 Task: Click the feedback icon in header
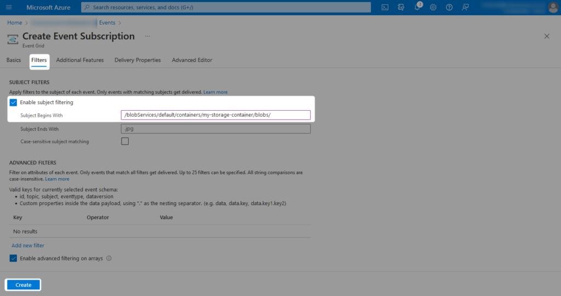[465, 7]
